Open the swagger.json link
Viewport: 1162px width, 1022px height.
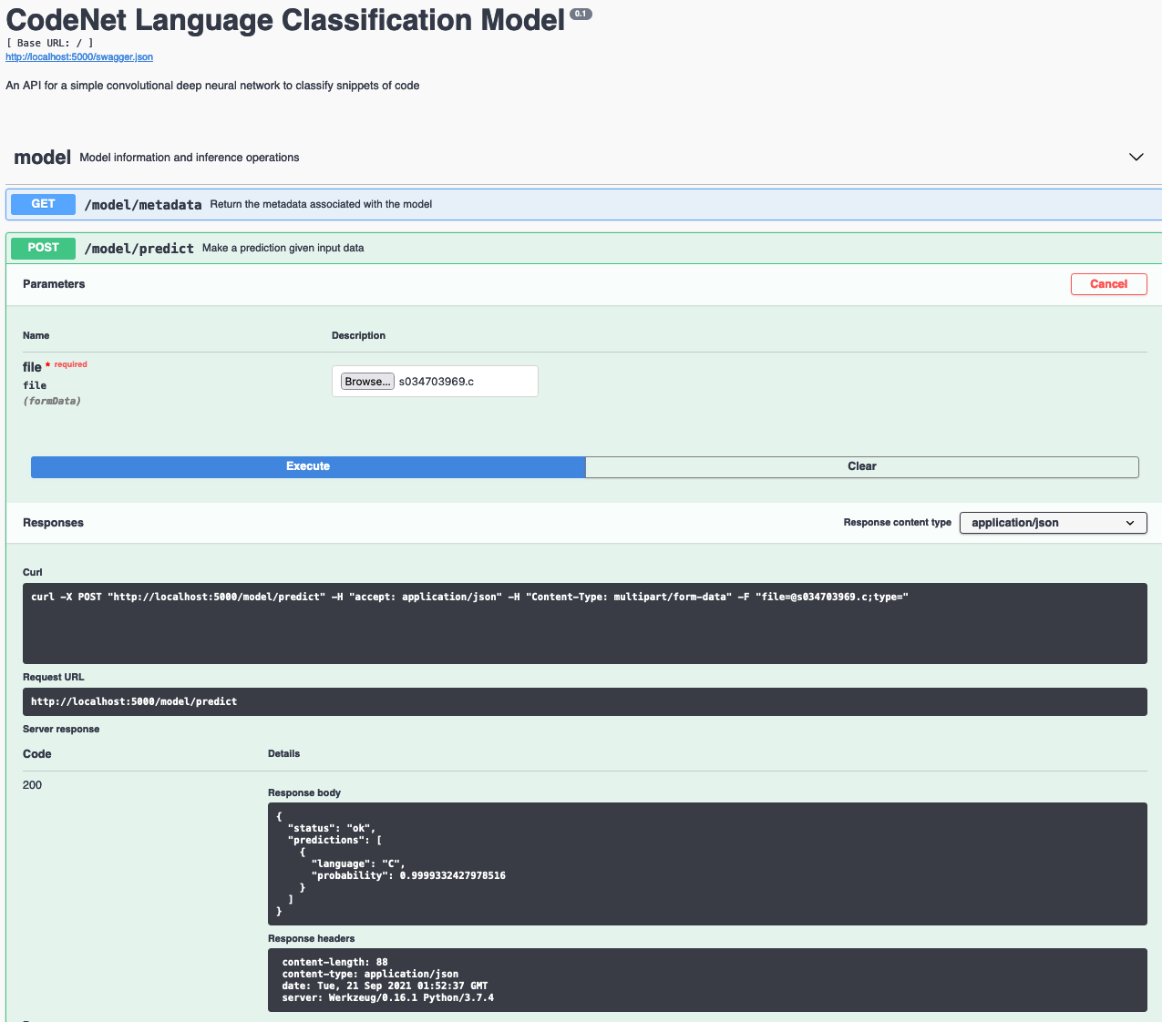point(79,56)
